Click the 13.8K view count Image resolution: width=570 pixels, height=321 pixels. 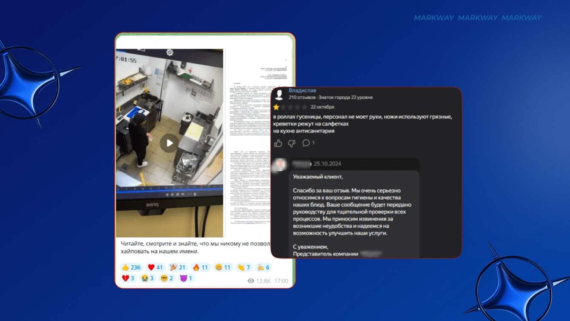pyautogui.click(x=263, y=281)
